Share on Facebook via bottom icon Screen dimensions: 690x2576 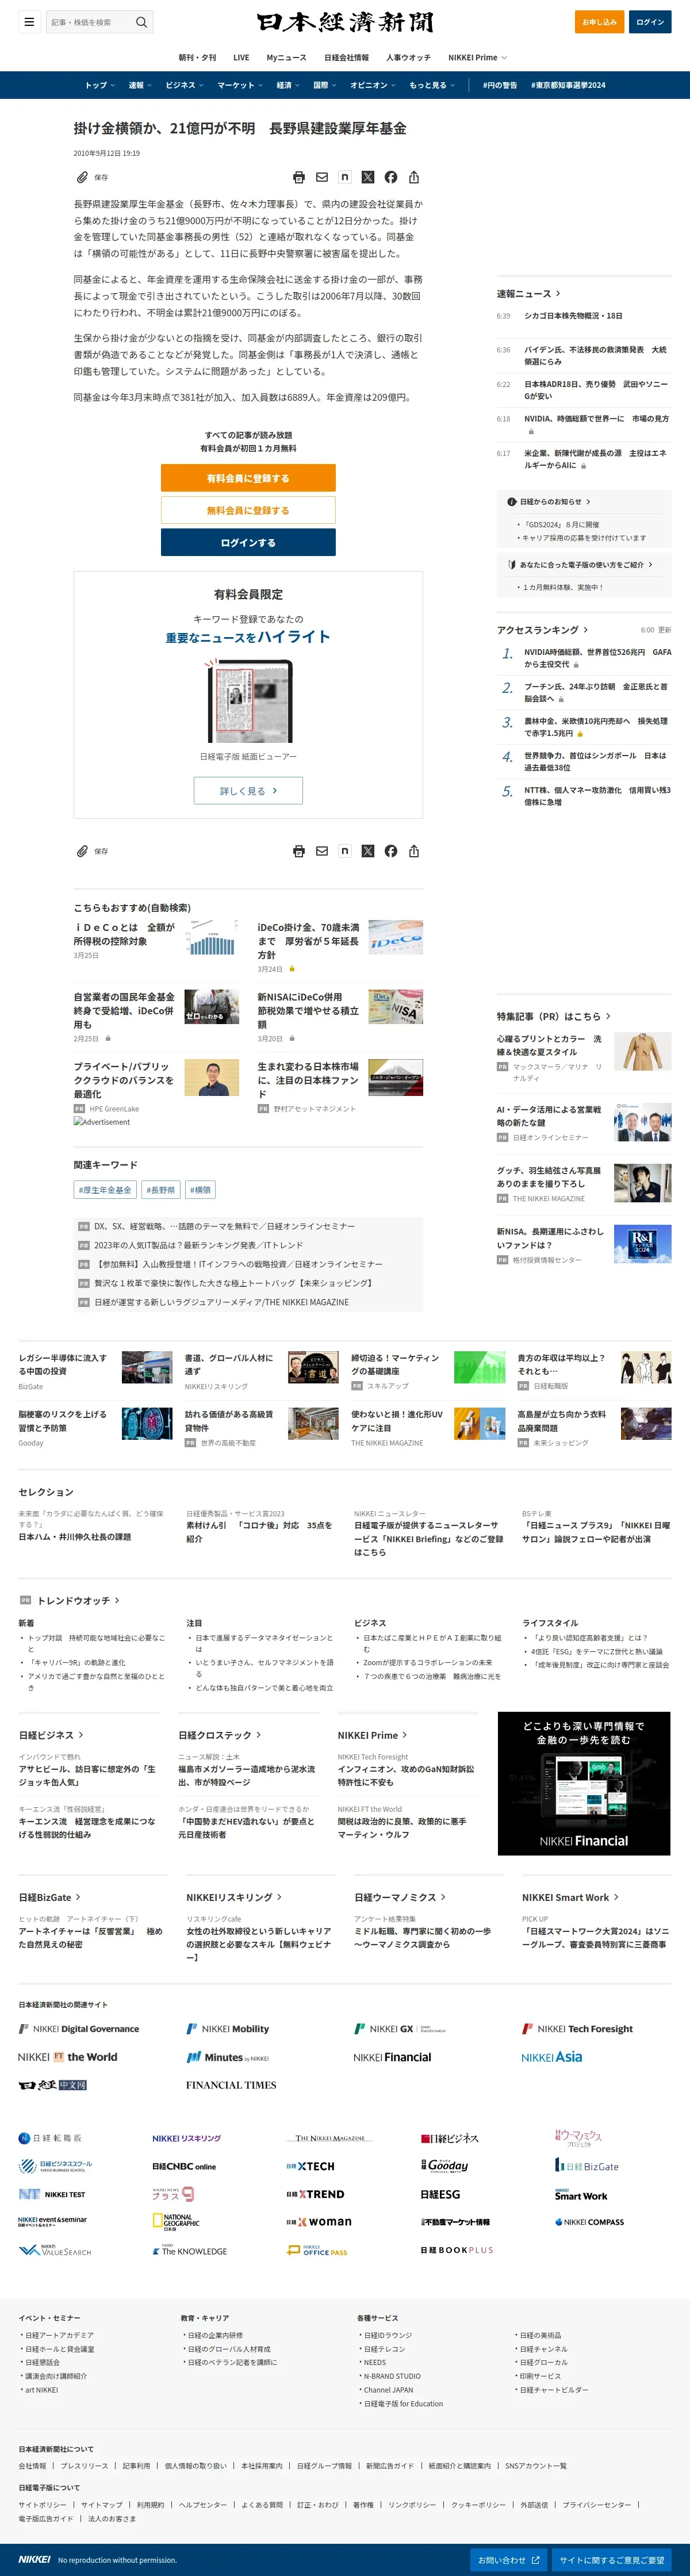coord(391,851)
